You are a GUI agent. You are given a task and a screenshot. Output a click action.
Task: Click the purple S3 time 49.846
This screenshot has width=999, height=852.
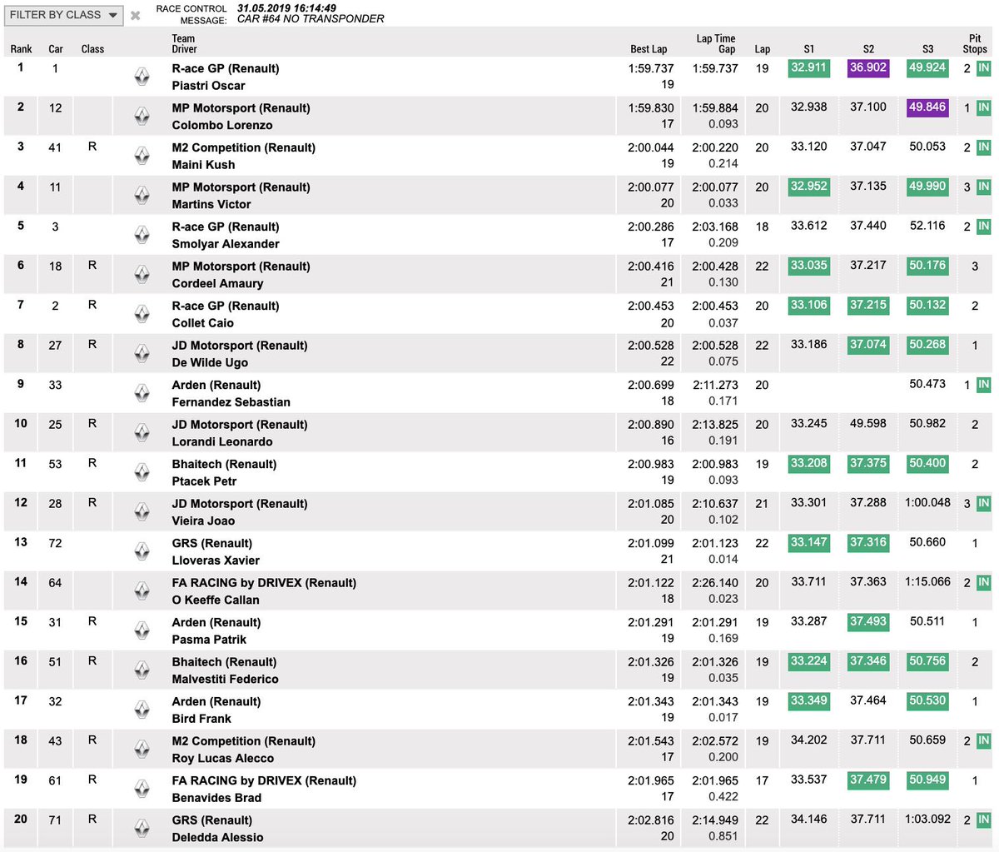pyautogui.click(x=927, y=107)
